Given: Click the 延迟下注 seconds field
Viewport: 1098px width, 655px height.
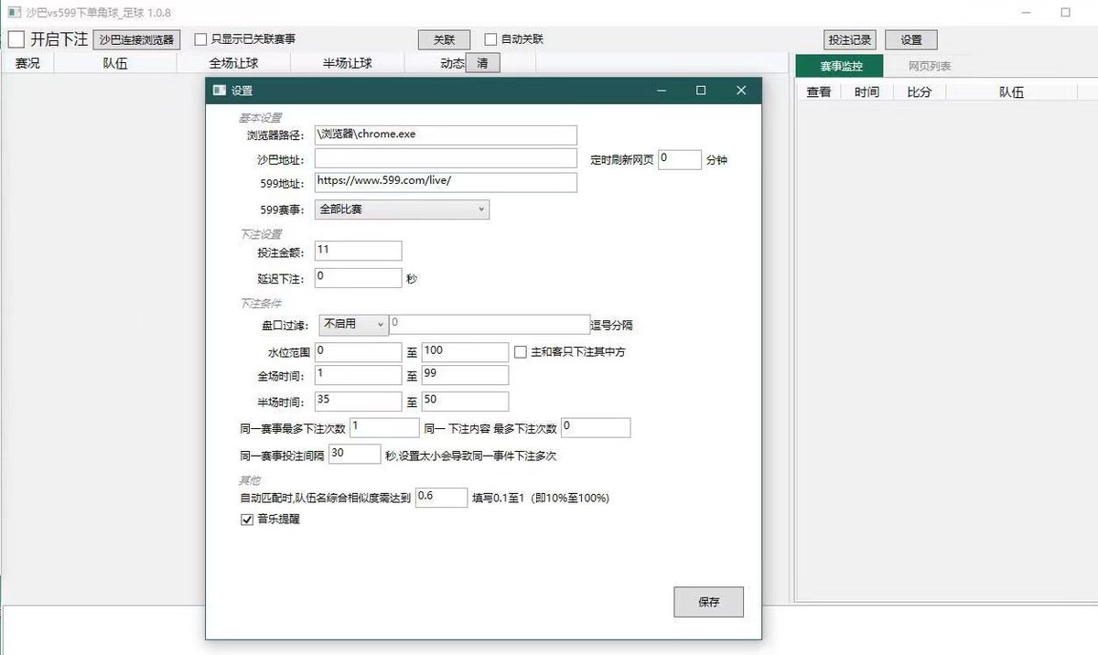Looking at the screenshot, I should pos(358,277).
